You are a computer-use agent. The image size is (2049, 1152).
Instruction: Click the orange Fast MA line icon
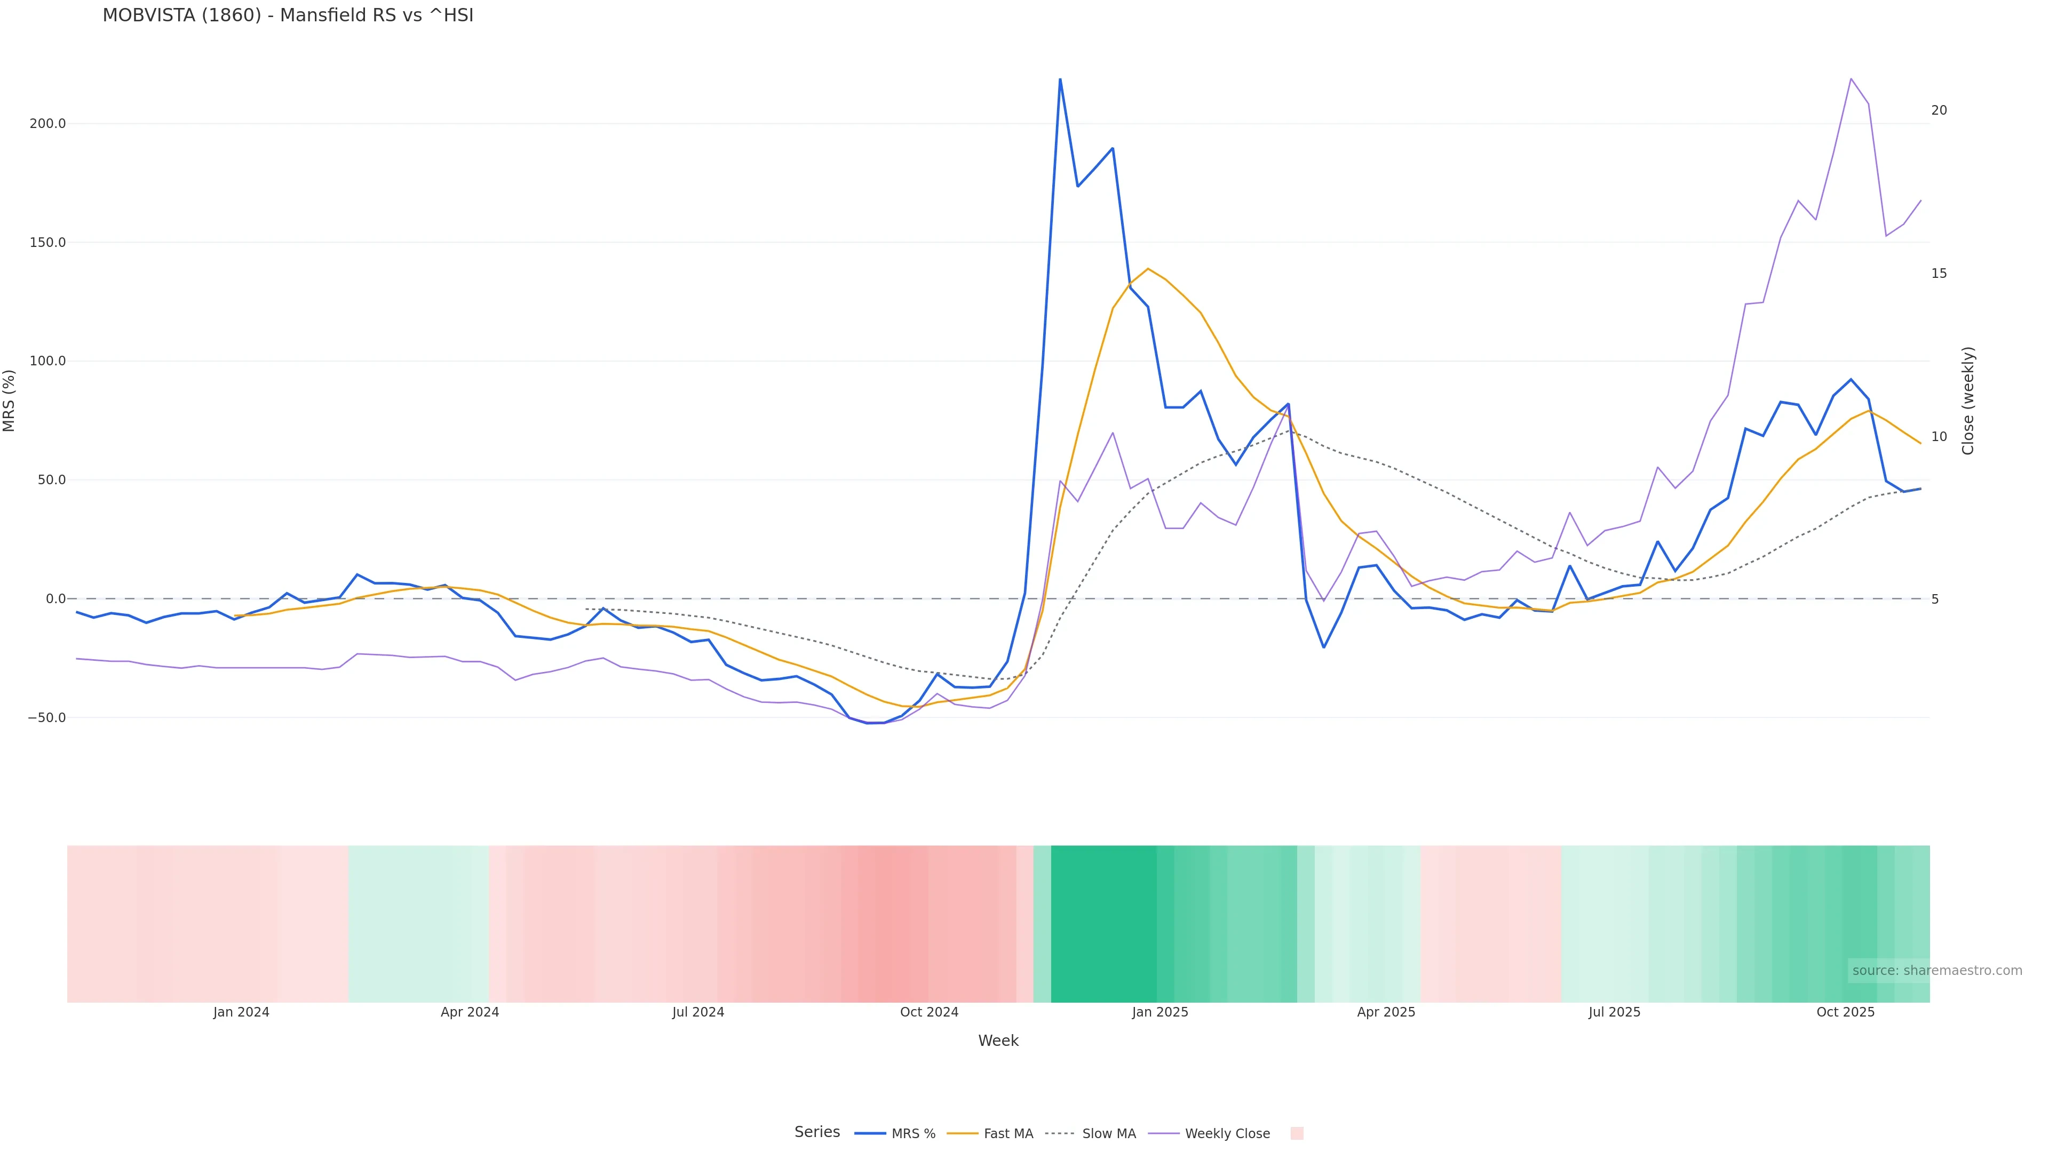(x=963, y=1134)
